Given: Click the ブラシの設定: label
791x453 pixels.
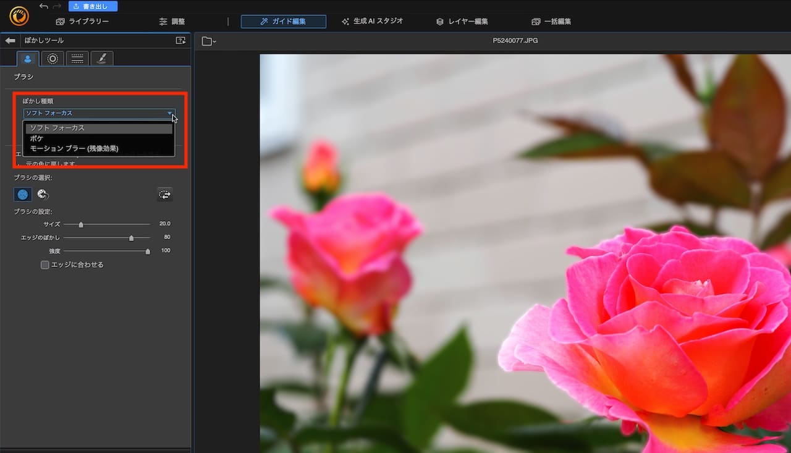Looking at the screenshot, I should (x=33, y=212).
